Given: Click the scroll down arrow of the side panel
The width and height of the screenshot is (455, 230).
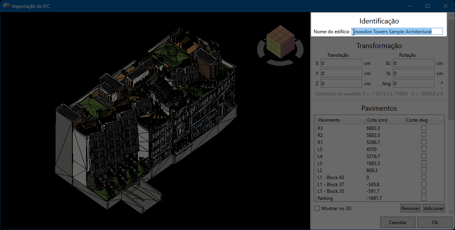Looking at the screenshot, I should tap(451, 212).
